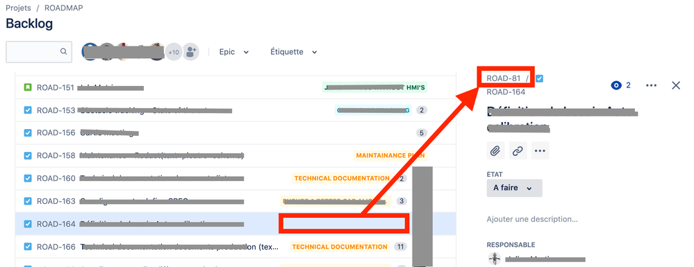
Task: Click TECHNICAL DOCUMENTATION label on ROAD-166
Action: coord(340,247)
